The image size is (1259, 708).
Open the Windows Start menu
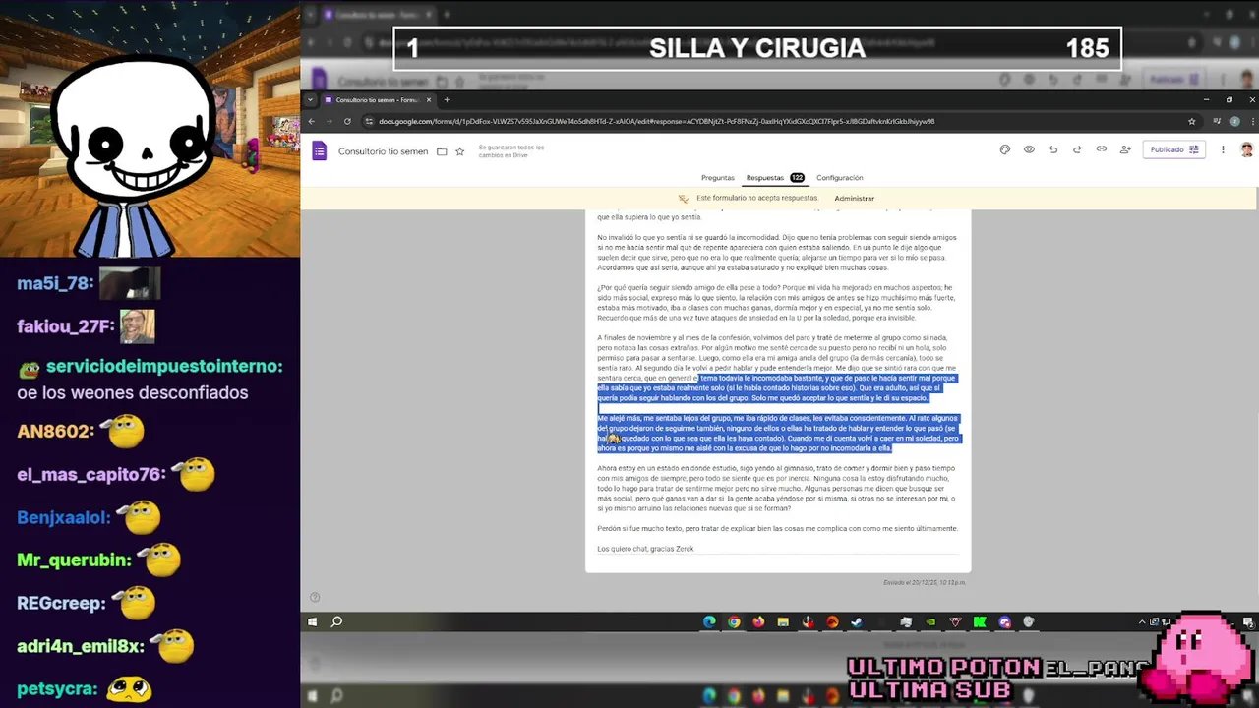[x=313, y=621]
